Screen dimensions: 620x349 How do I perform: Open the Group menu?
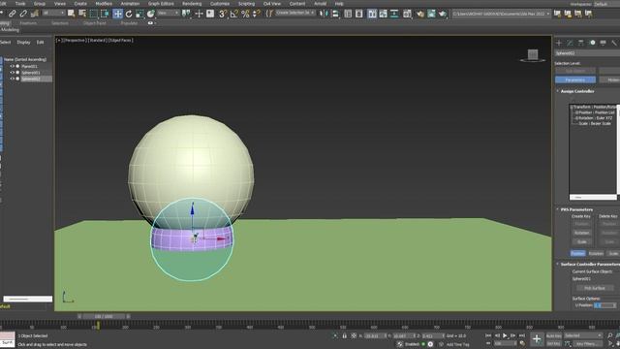39,4
